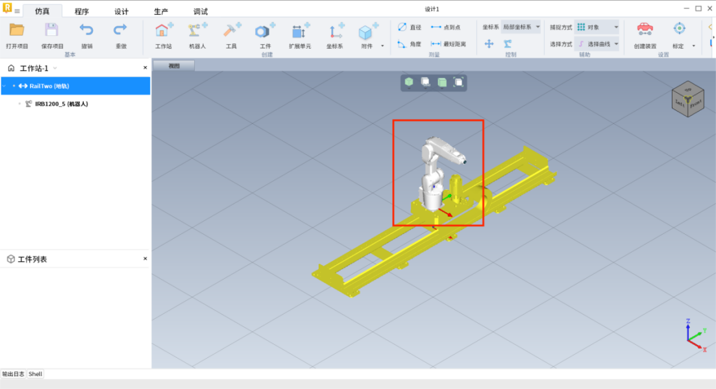Image resolution: width=716 pixels, height=389 pixels.
Task: Click the 创建装置 red car icon
Action: click(645, 29)
